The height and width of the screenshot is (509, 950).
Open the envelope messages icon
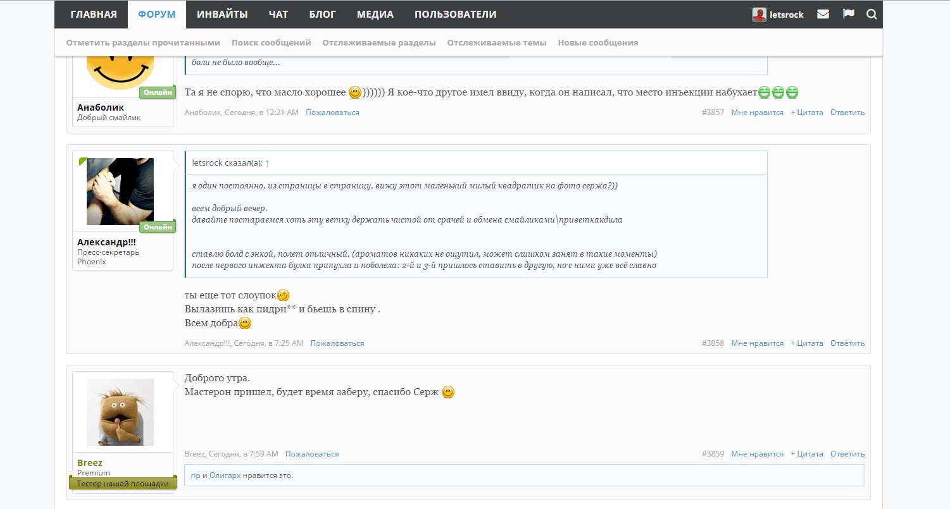tap(823, 14)
